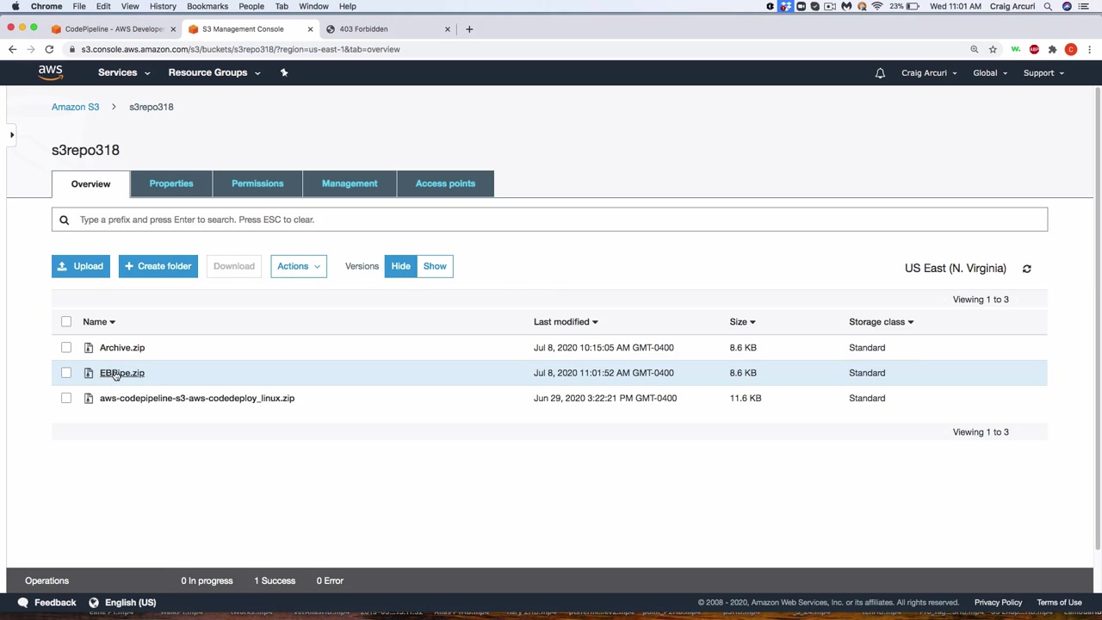Open the green W extension

tap(1016, 49)
